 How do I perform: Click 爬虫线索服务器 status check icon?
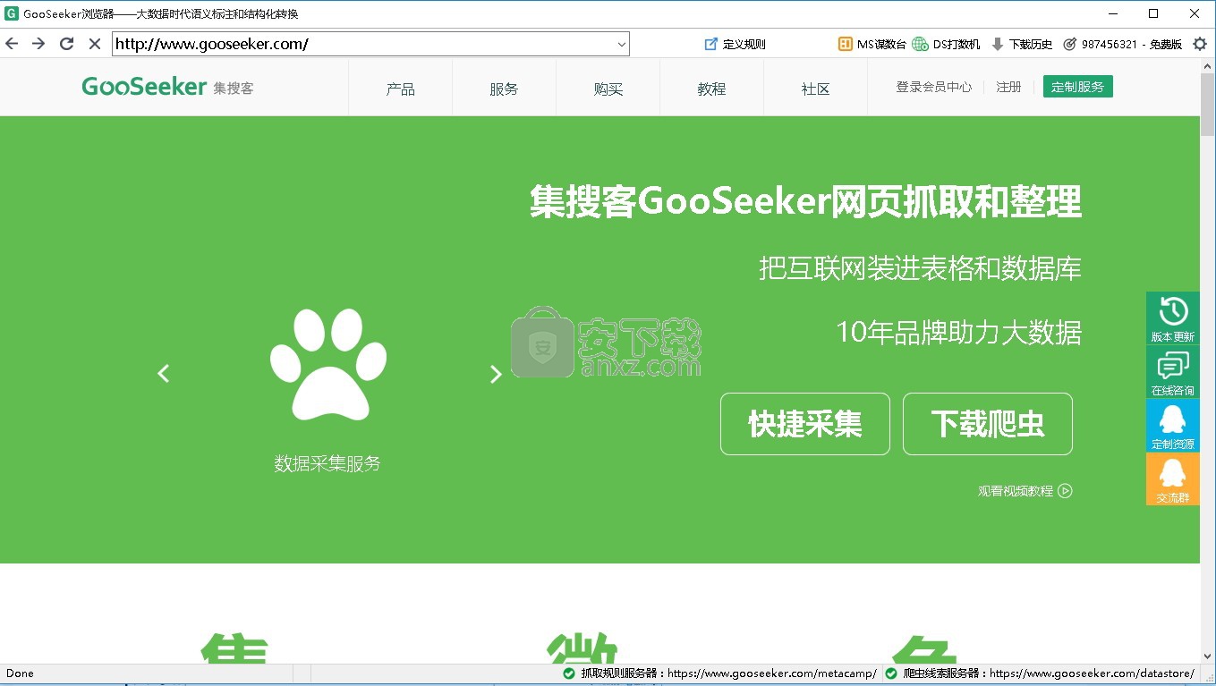pos(891,673)
